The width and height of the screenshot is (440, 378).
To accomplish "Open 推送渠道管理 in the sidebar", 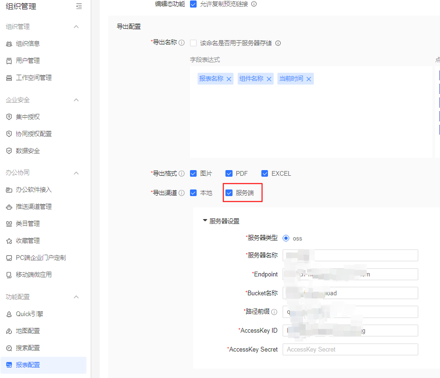I will [x=34, y=206].
